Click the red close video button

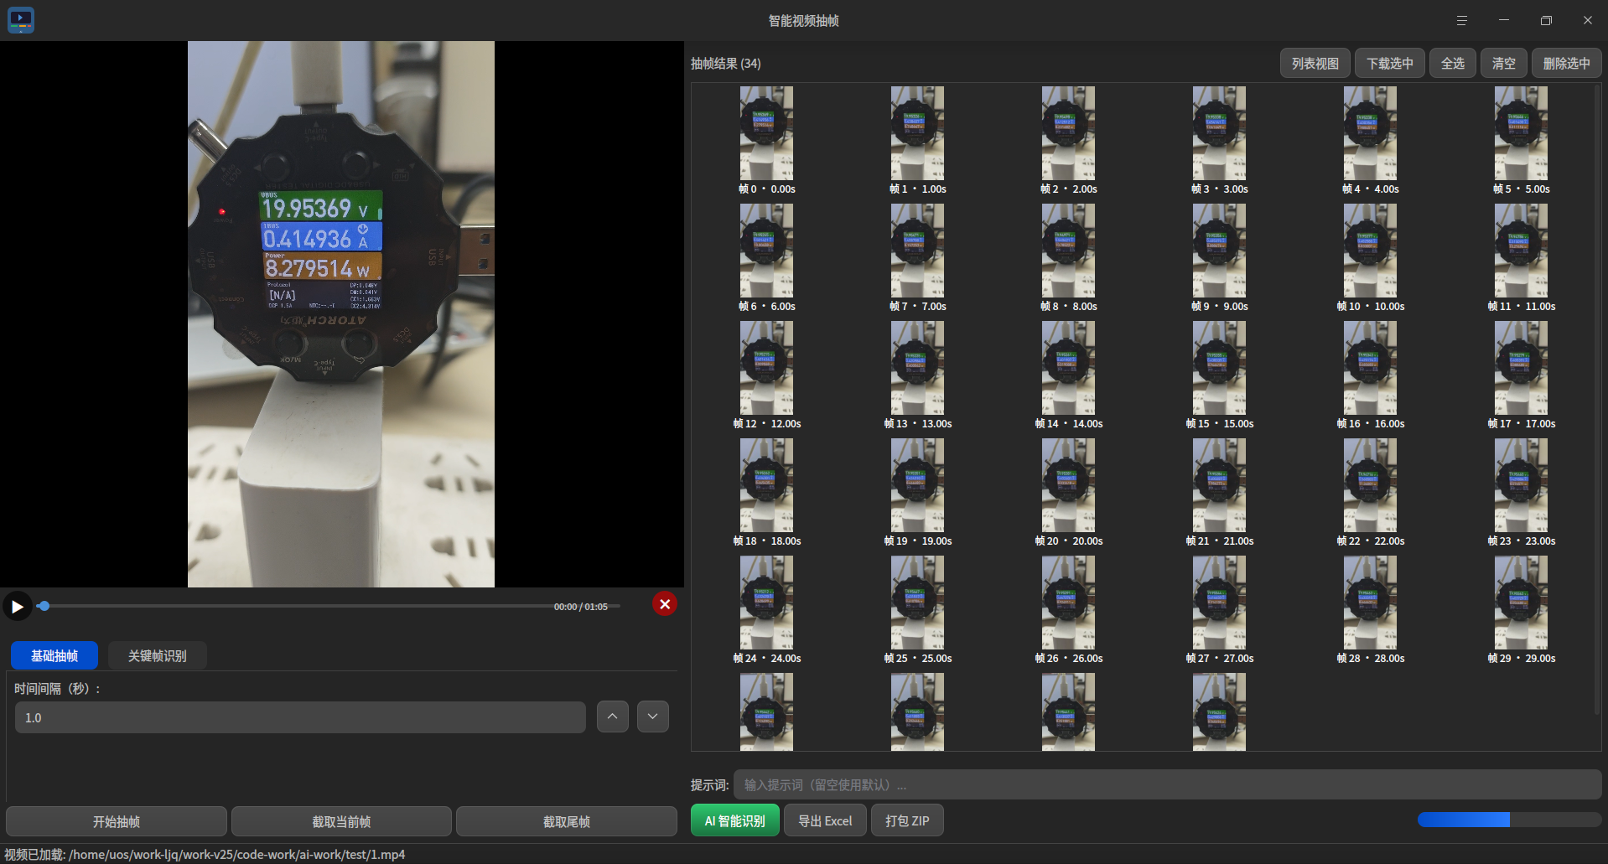pyautogui.click(x=665, y=604)
